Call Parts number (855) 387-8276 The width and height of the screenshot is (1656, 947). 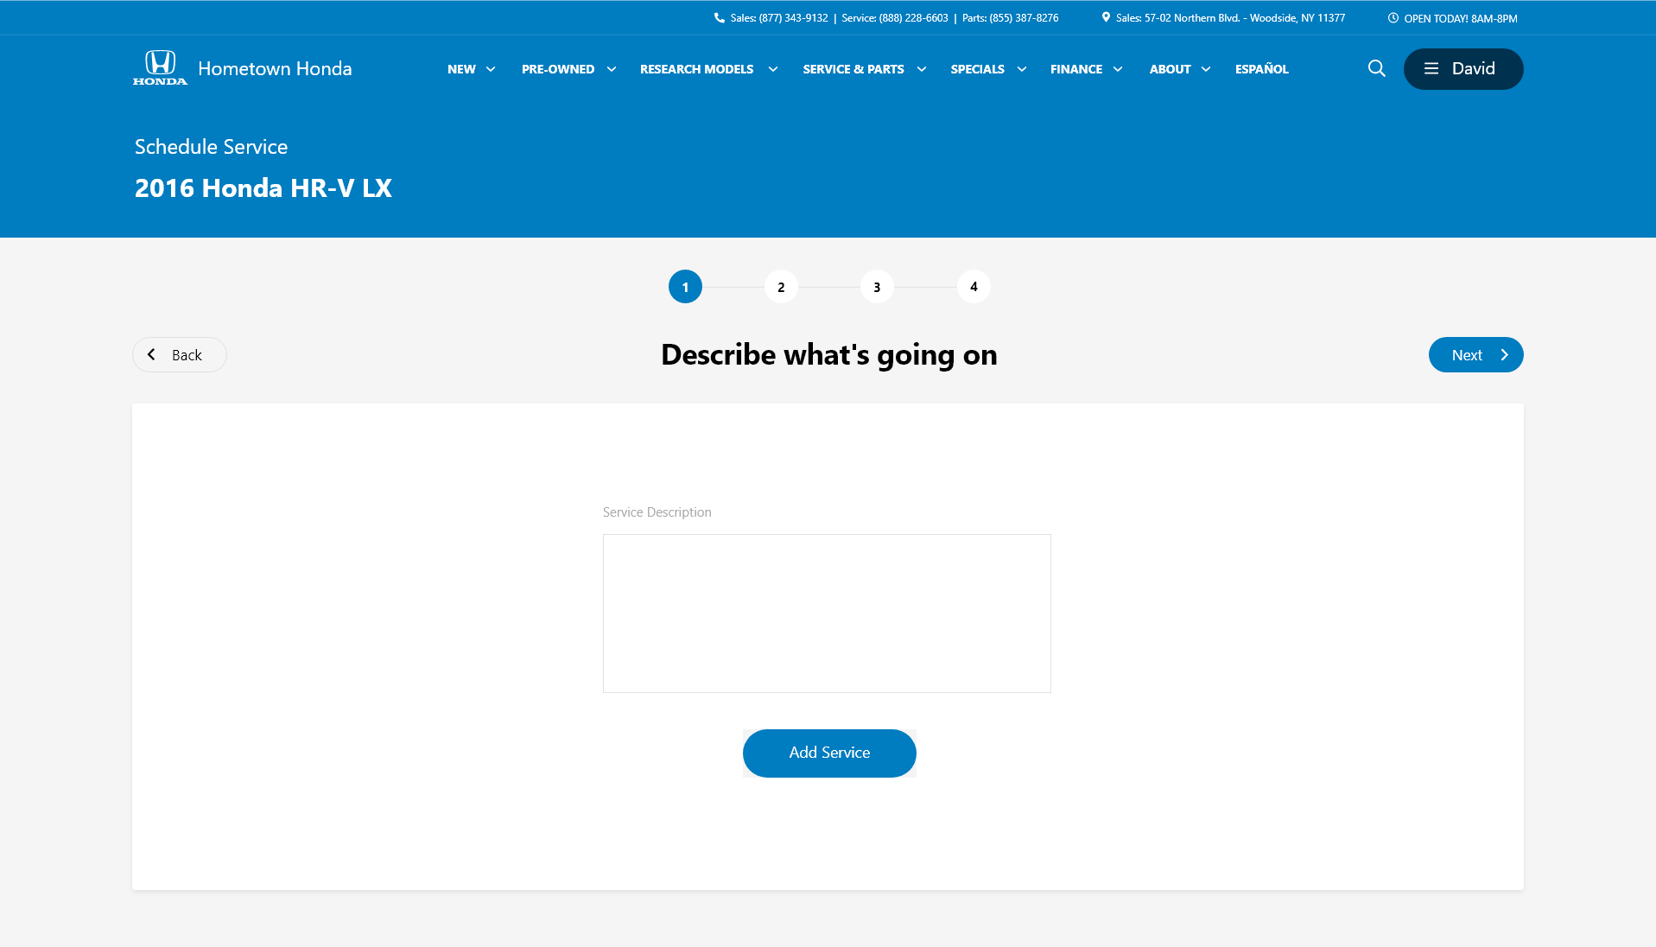pyautogui.click(x=1010, y=18)
